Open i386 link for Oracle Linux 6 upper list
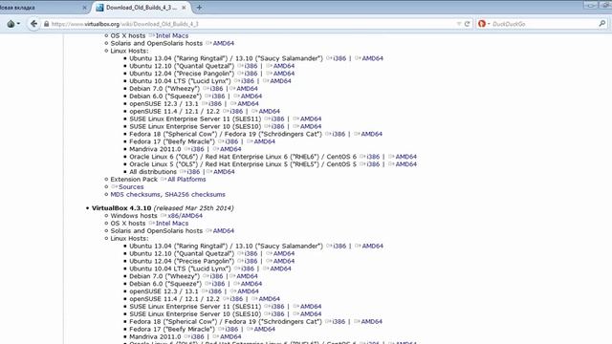This screenshot has width=612, height=344. pos(373,157)
